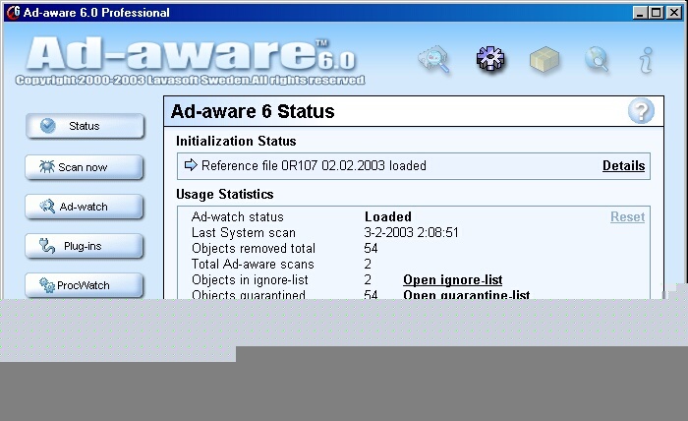Click the 'Usage Statistics' heading
This screenshot has height=421, width=688.
click(x=225, y=194)
